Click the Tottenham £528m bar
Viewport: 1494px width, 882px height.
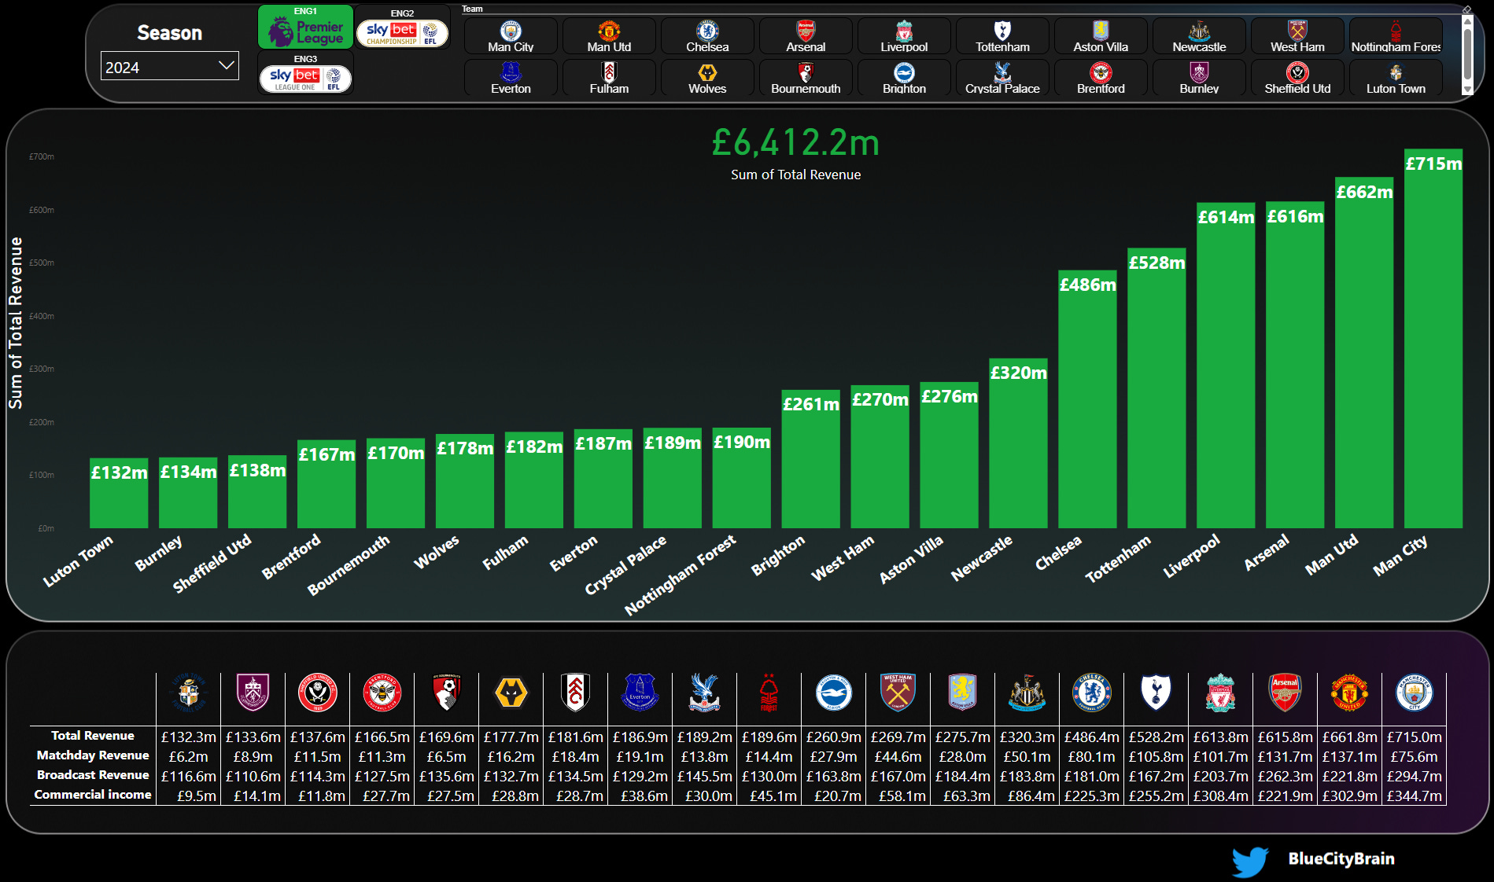click(x=1156, y=388)
